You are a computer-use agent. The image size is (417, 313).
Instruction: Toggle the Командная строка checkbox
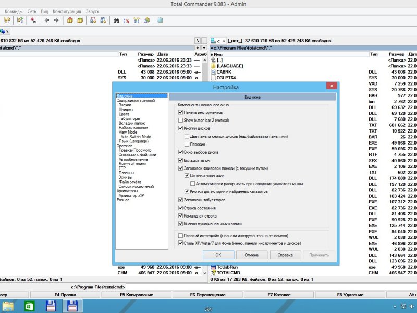180,215
